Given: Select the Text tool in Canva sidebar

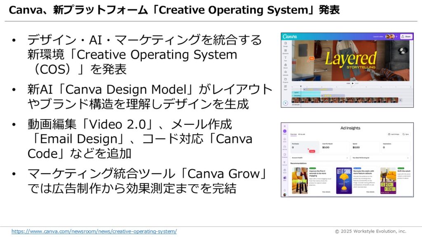Looking at the screenshot, I should point(286,58).
